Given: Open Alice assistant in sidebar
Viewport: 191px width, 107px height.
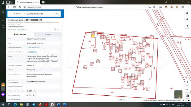Looking at the screenshot, I should (x=3, y=94).
